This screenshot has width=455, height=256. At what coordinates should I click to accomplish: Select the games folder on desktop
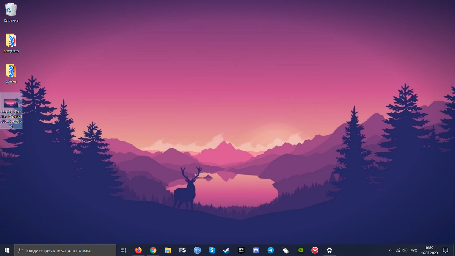(11, 74)
